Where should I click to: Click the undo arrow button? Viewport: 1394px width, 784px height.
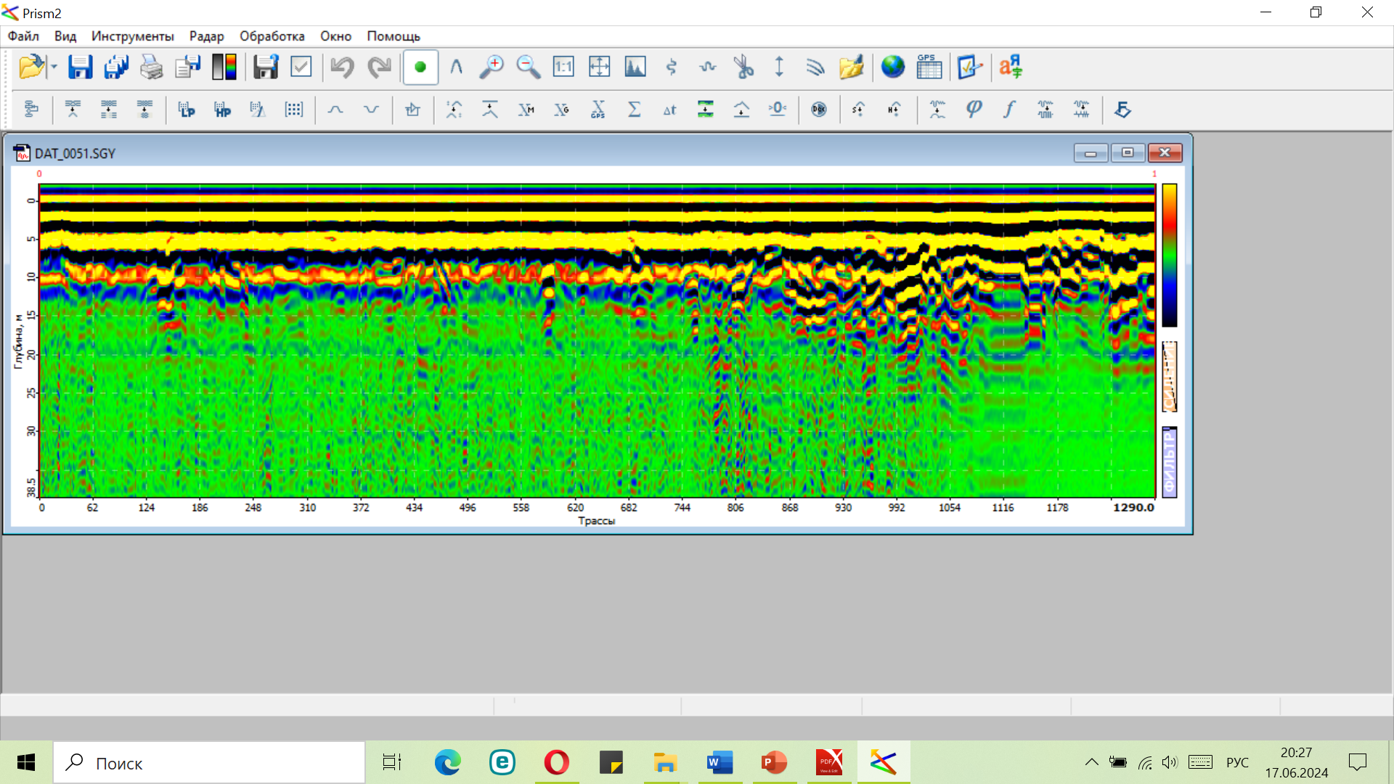pos(341,67)
